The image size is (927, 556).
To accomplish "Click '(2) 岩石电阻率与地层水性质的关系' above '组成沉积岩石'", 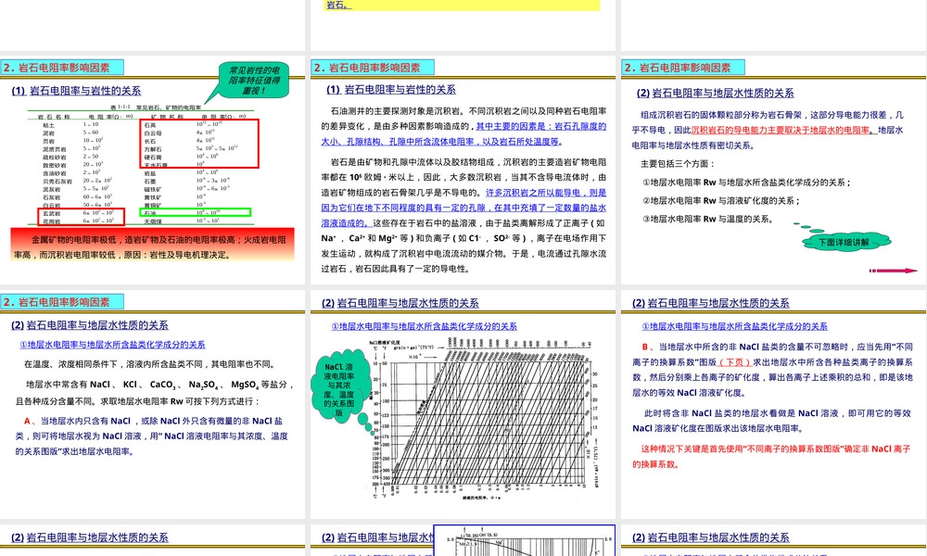I will coord(715,94).
